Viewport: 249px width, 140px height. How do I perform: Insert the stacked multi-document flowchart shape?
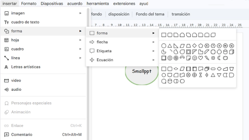(x=207, y=69)
